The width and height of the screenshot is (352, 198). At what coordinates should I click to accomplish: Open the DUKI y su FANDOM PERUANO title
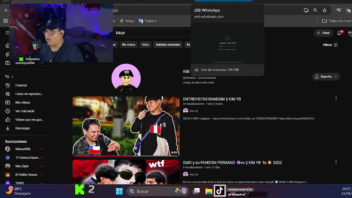click(x=232, y=163)
